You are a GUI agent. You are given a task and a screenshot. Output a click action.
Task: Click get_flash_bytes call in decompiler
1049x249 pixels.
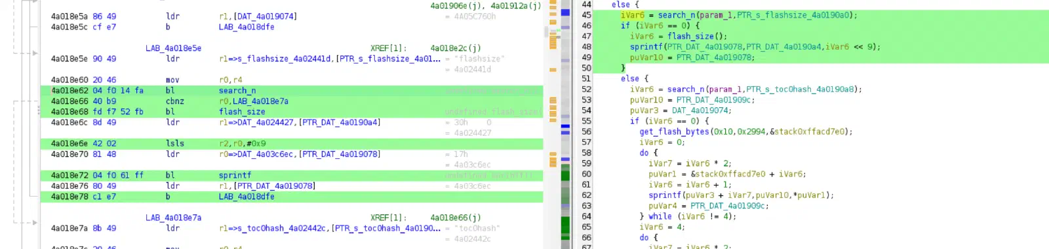675,131
